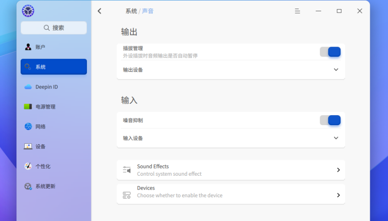Click the 输出设备 row label
388x221 pixels.
(x=133, y=70)
